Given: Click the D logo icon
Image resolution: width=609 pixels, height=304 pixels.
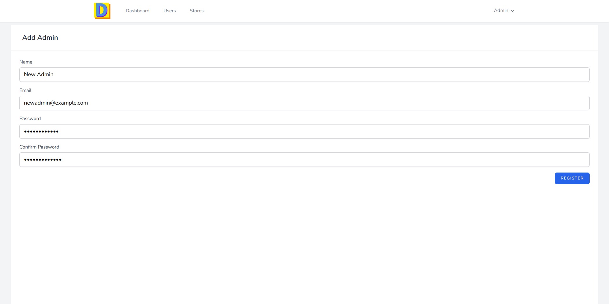Looking at the screenshot, I should tap(102, 11).
